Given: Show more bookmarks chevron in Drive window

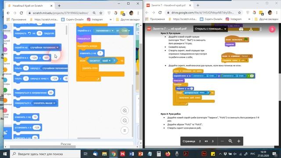Looking at the screenshot, I should 249,19.
